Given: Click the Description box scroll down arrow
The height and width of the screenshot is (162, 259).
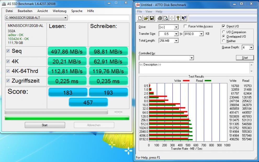Looking at the screenshot, I should [251, 71].
